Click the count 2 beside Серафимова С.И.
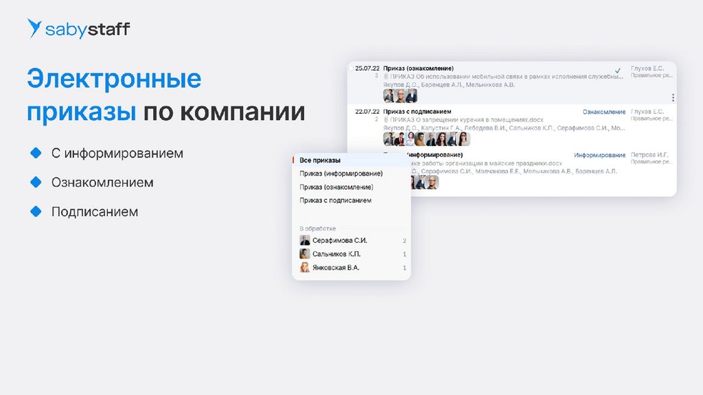This screenshot has height=395, width=703. pyautogui.click(x=404, y=241)
